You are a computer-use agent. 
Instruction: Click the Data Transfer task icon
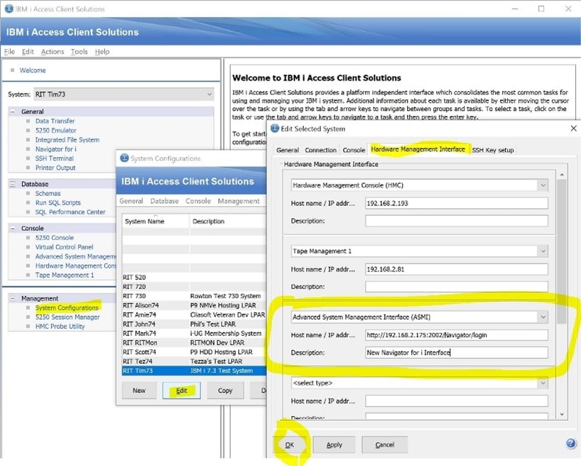pyautogui.click(x=28, y=121)
